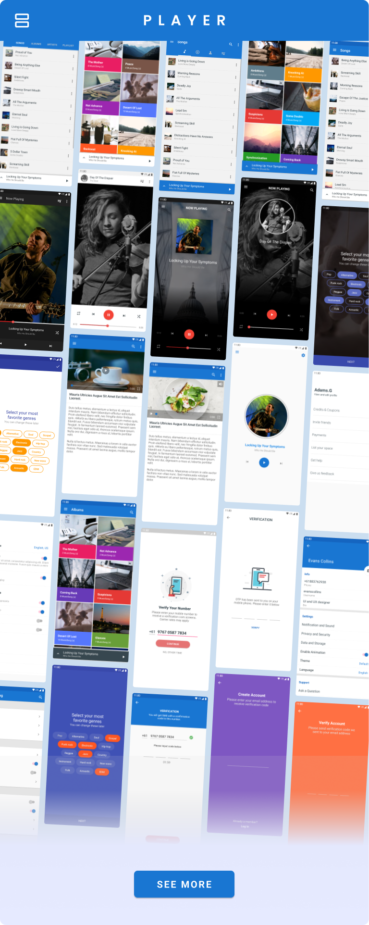Image resolution: width=369 pixels, height=925 pixels.
Task: Open hamburger menu in Albums screen
Action: (x=66, y=509)
